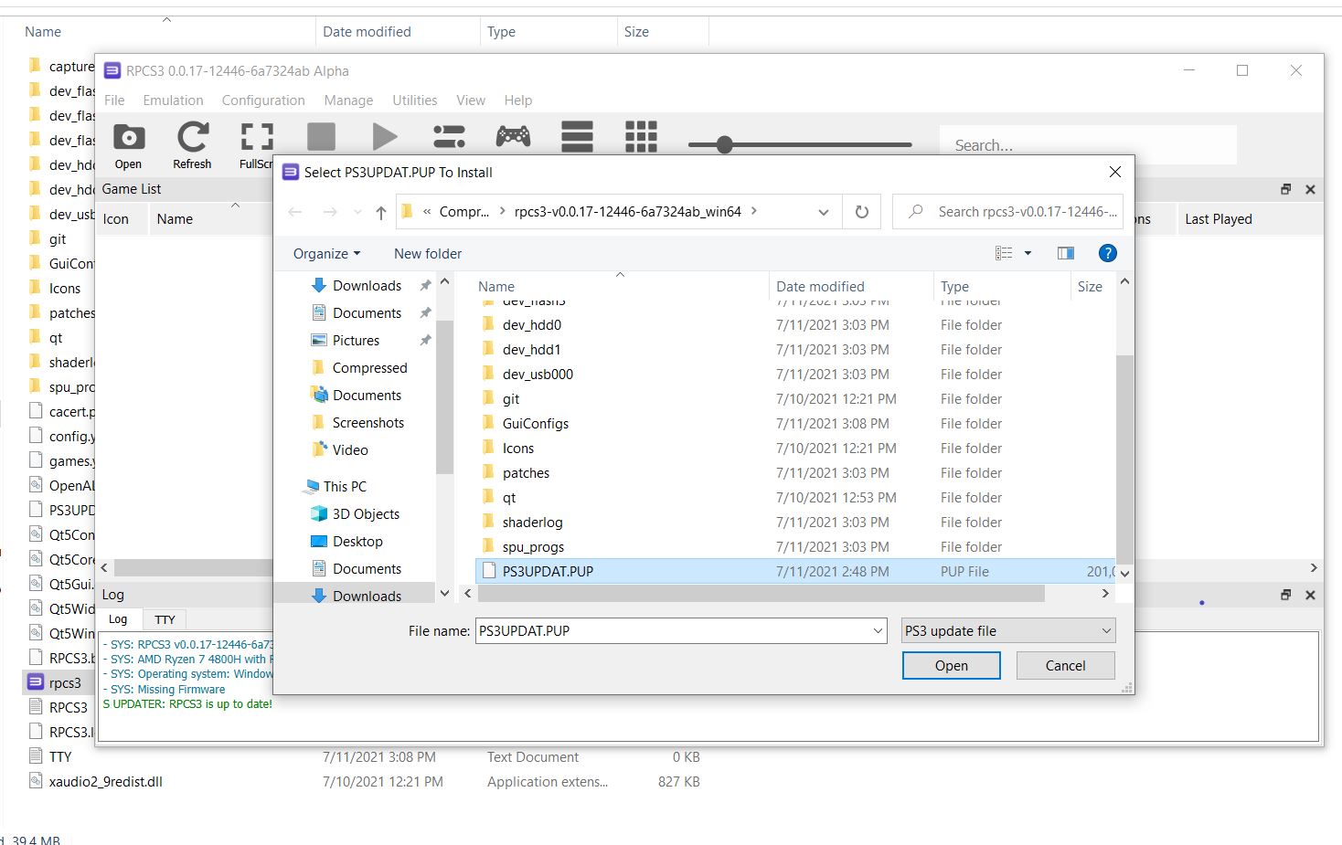The height and width of the screenshot is (845, 1342).
Task: Click the dialog search box
Action: tap(1007, 212)
